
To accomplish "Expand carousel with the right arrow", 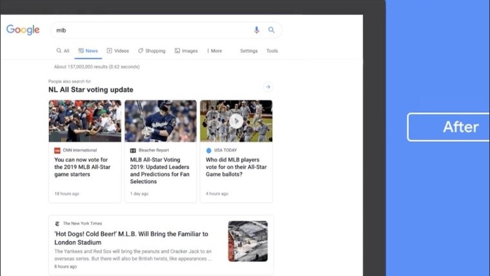I will 268,87.
